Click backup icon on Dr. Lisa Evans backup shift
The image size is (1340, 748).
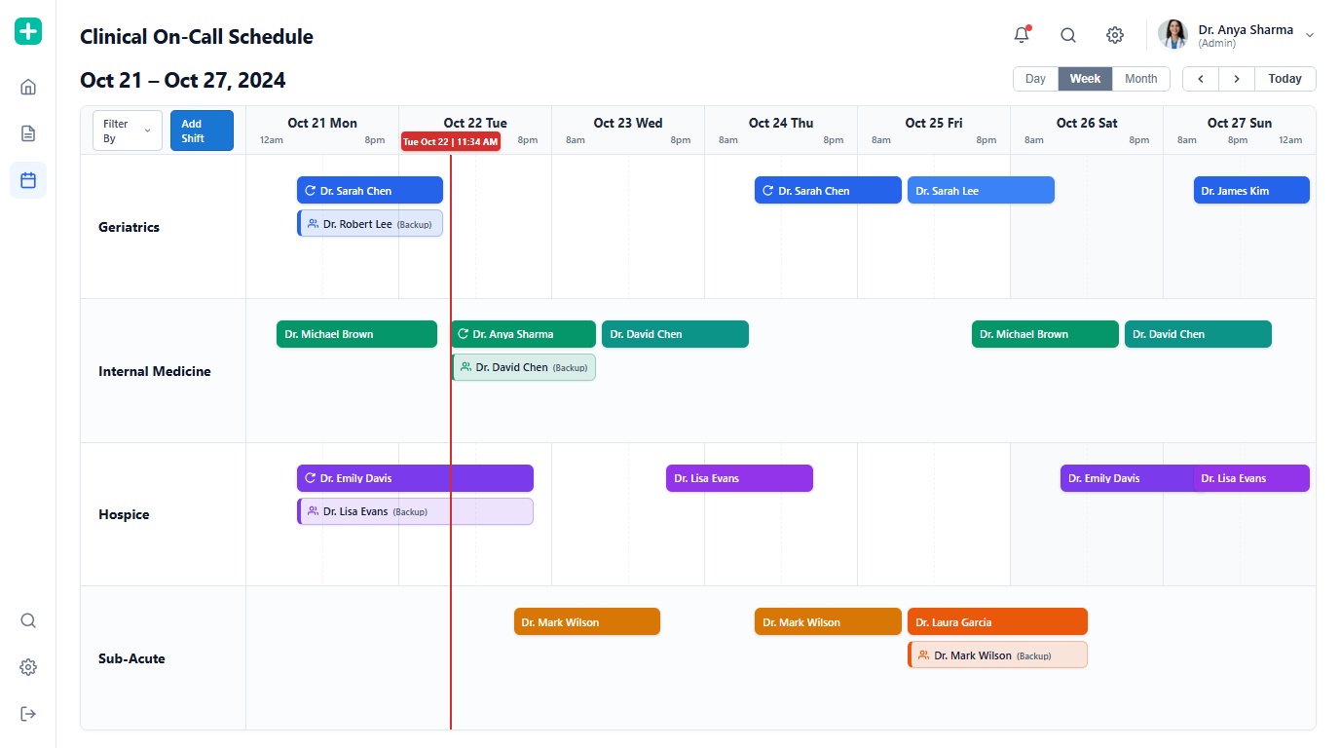pyautogui.click(x=313, y=511)
